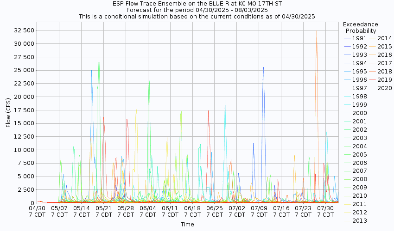Click the 2001 legend label
The image size is (394, 231).
tap(360, 121)
